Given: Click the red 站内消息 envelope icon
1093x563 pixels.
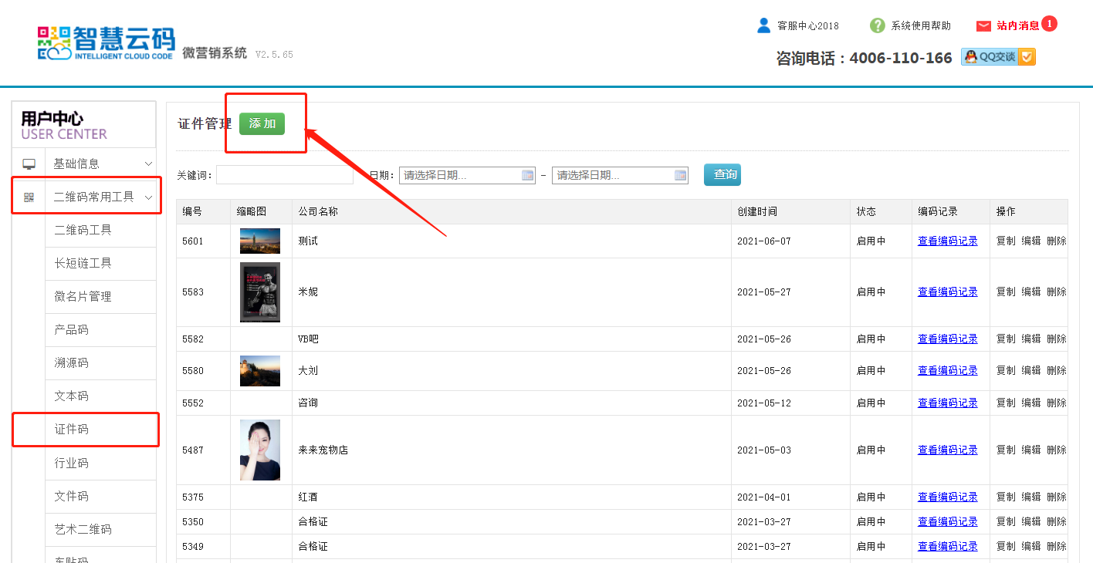Looking at the screenshot, I should click(983, 26).
